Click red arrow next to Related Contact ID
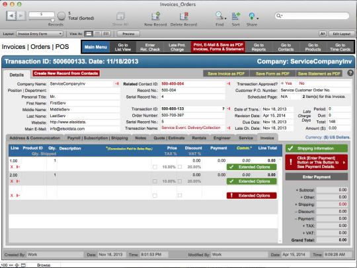The width and height of the screenshot is (357, 268). pos(228,84)
